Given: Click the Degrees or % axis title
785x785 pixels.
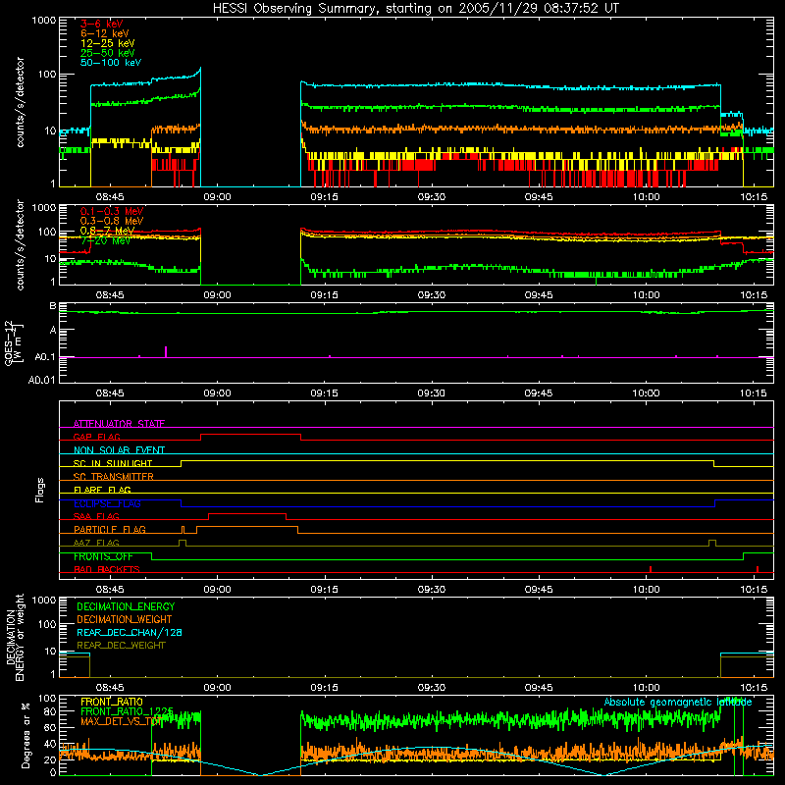Looking at the screenshot, I should coord(26,735).
